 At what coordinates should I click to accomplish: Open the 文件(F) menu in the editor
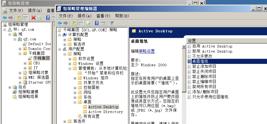point(66,16)
